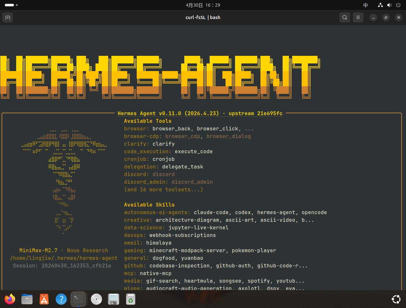This screenshot has height=308, width=406.
Task: Click the 'Available Tools' heading
Action: point(148,121)
